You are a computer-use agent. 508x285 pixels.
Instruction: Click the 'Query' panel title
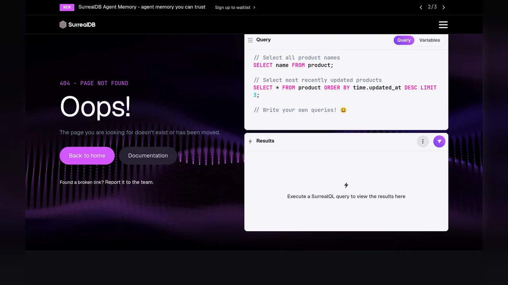pos(264,40)
